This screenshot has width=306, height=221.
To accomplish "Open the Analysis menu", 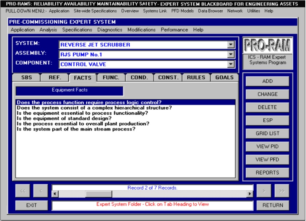I will pos(48,30).
